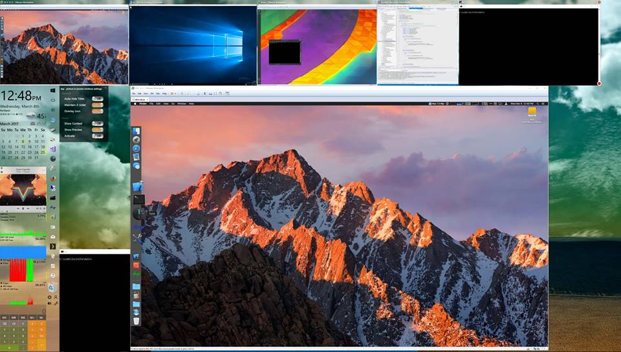The image size is (621, 352).
Task: Open the View menu in VMware Workstation
Action: point(146,94)
